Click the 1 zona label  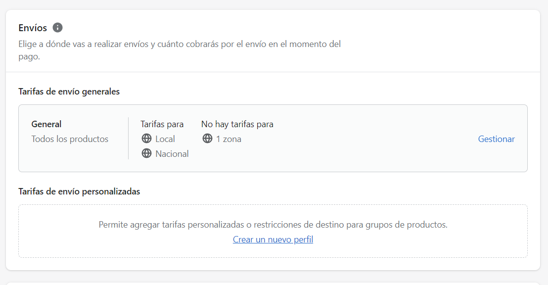point(228,139)
